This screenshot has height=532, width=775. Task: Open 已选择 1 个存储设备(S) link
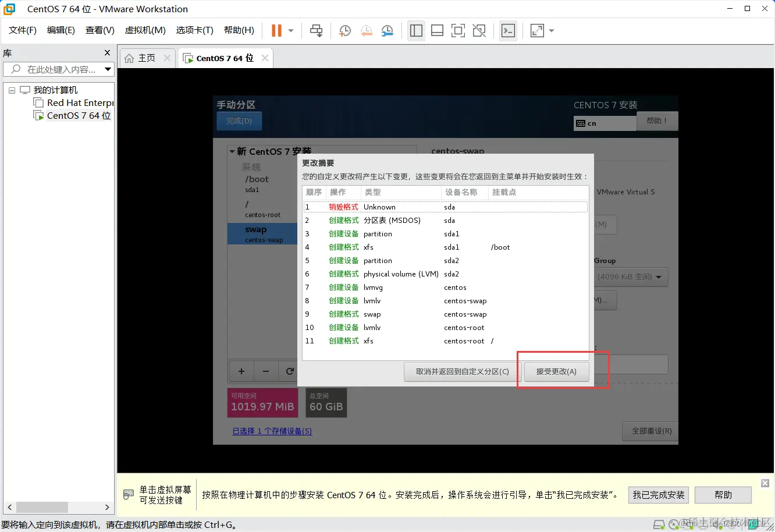[272, 431]
